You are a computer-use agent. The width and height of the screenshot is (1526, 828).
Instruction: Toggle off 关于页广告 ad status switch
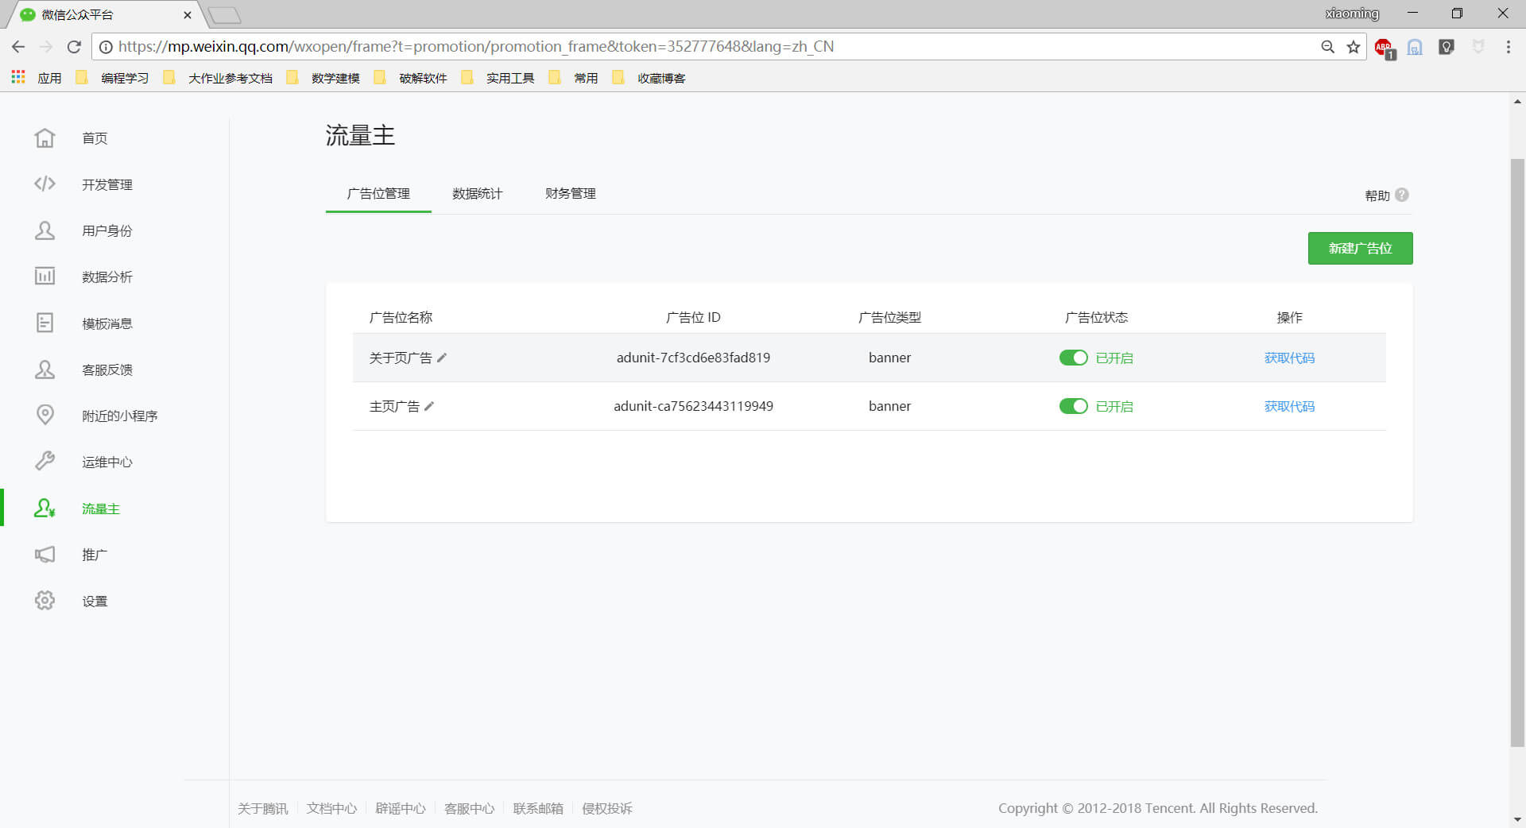click(x=1073, y=358)
